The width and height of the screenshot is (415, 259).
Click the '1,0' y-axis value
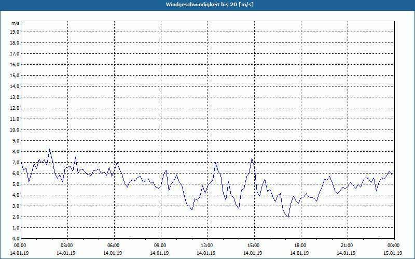click(x=16, y=228)
